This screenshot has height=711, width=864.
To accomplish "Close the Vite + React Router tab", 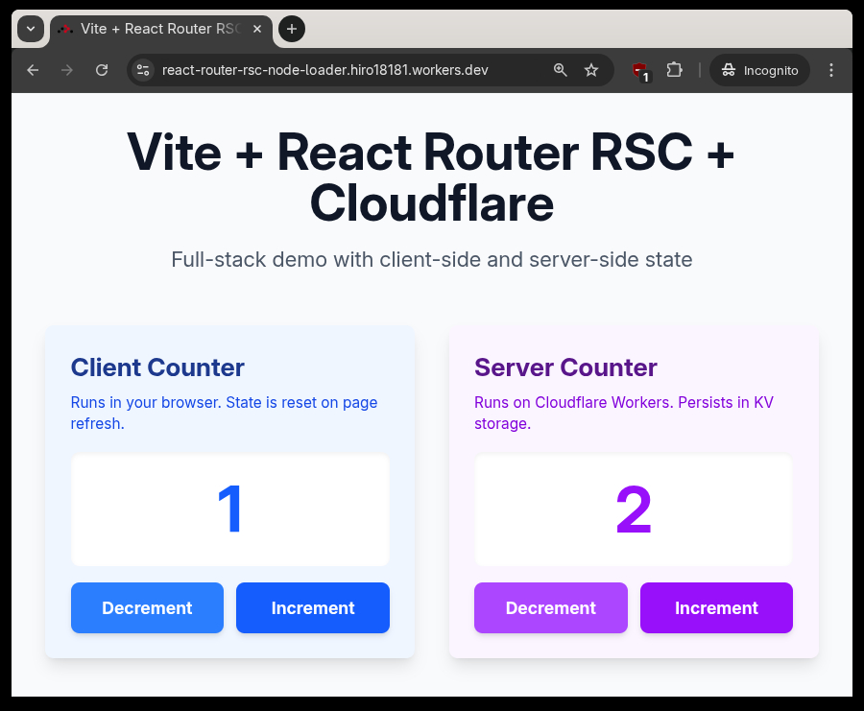I will click(x=257, y=29).
